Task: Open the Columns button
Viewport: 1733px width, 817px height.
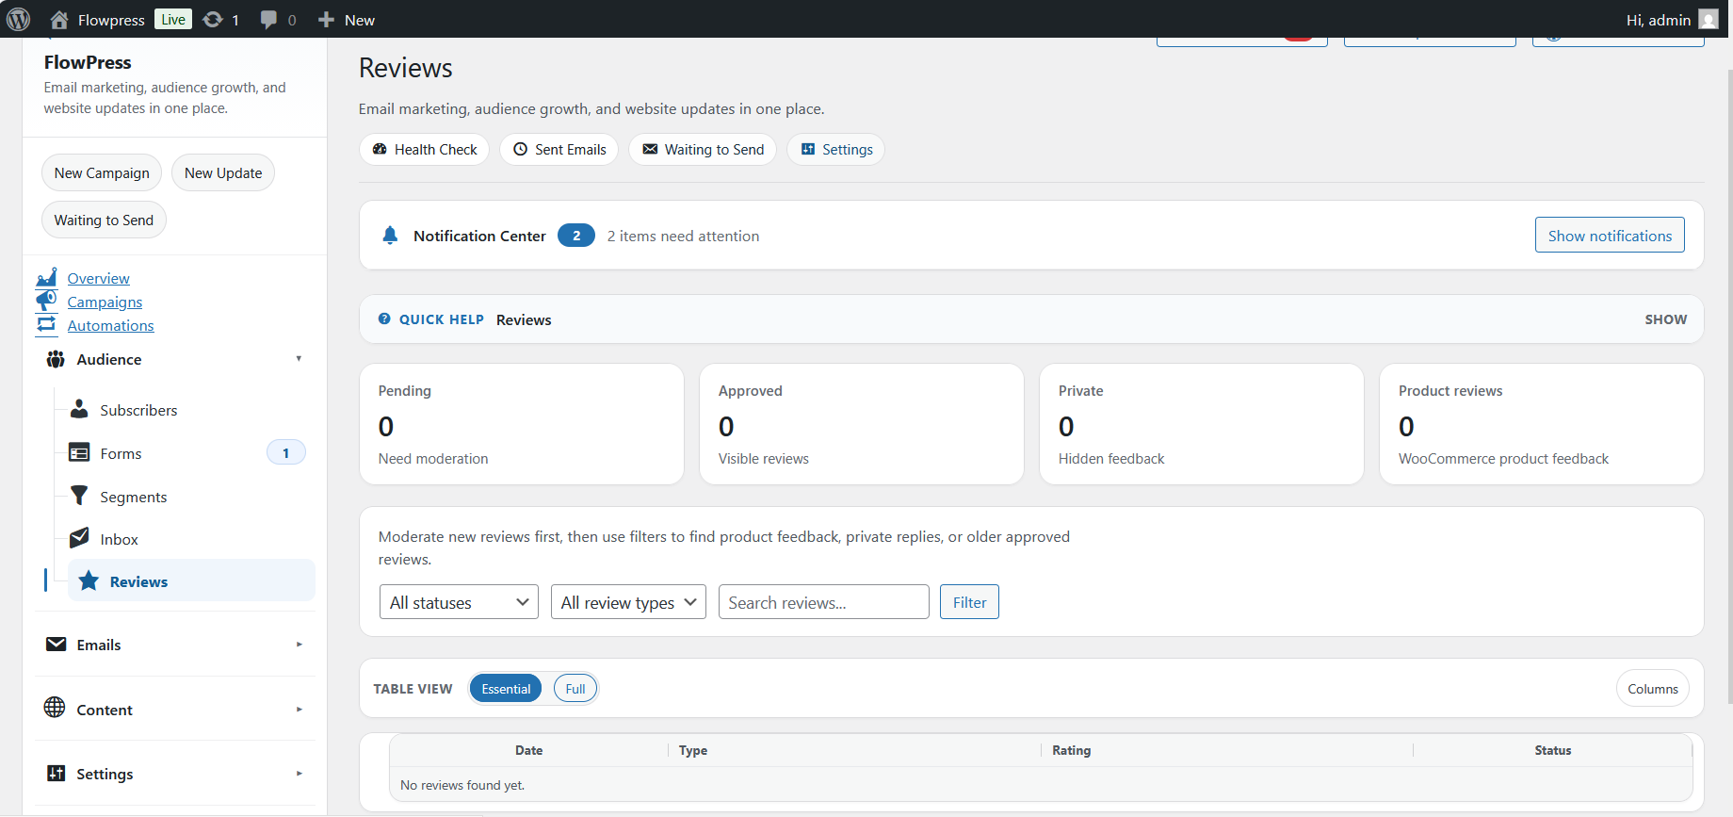Action: [1653, 689]
